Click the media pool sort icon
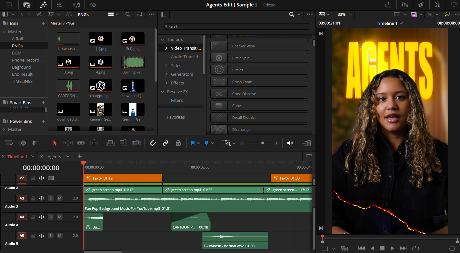This screenshot has width=460, height=253. 139,15
